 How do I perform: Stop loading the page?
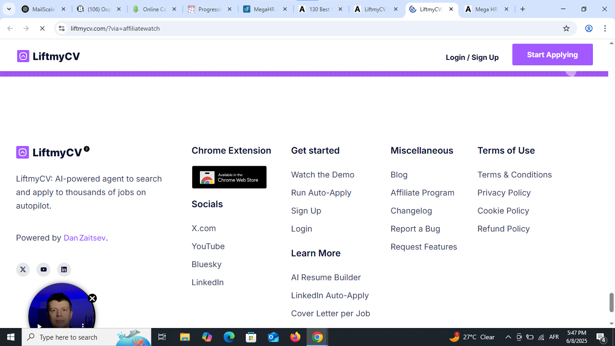coord(42,28)
